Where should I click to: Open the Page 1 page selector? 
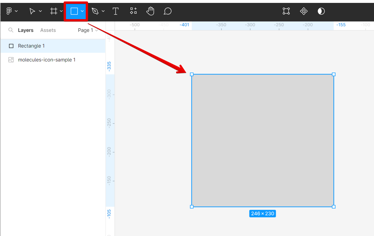86,30
